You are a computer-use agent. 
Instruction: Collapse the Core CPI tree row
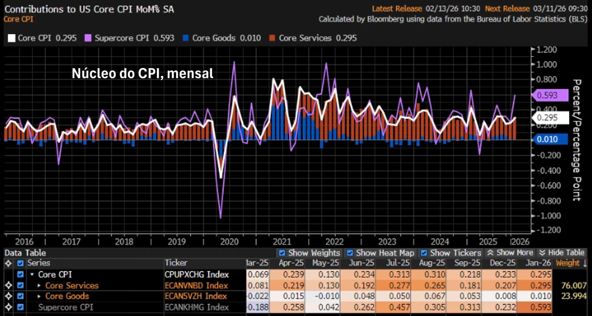(32, 275)
